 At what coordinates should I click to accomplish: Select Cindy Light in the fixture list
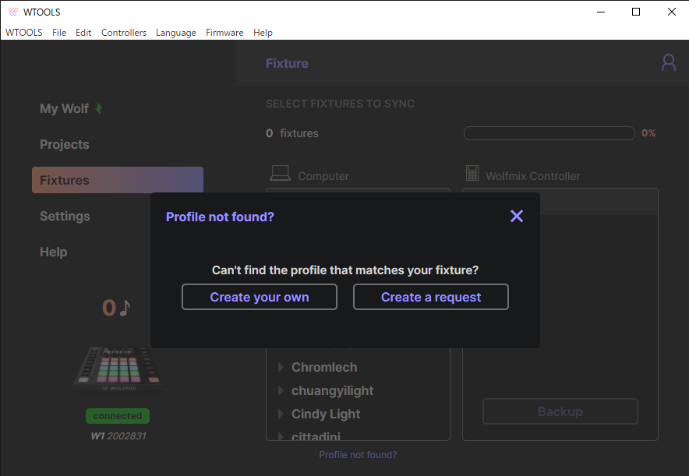326,414
